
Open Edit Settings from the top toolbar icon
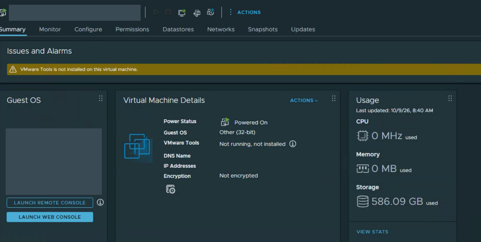197,13
